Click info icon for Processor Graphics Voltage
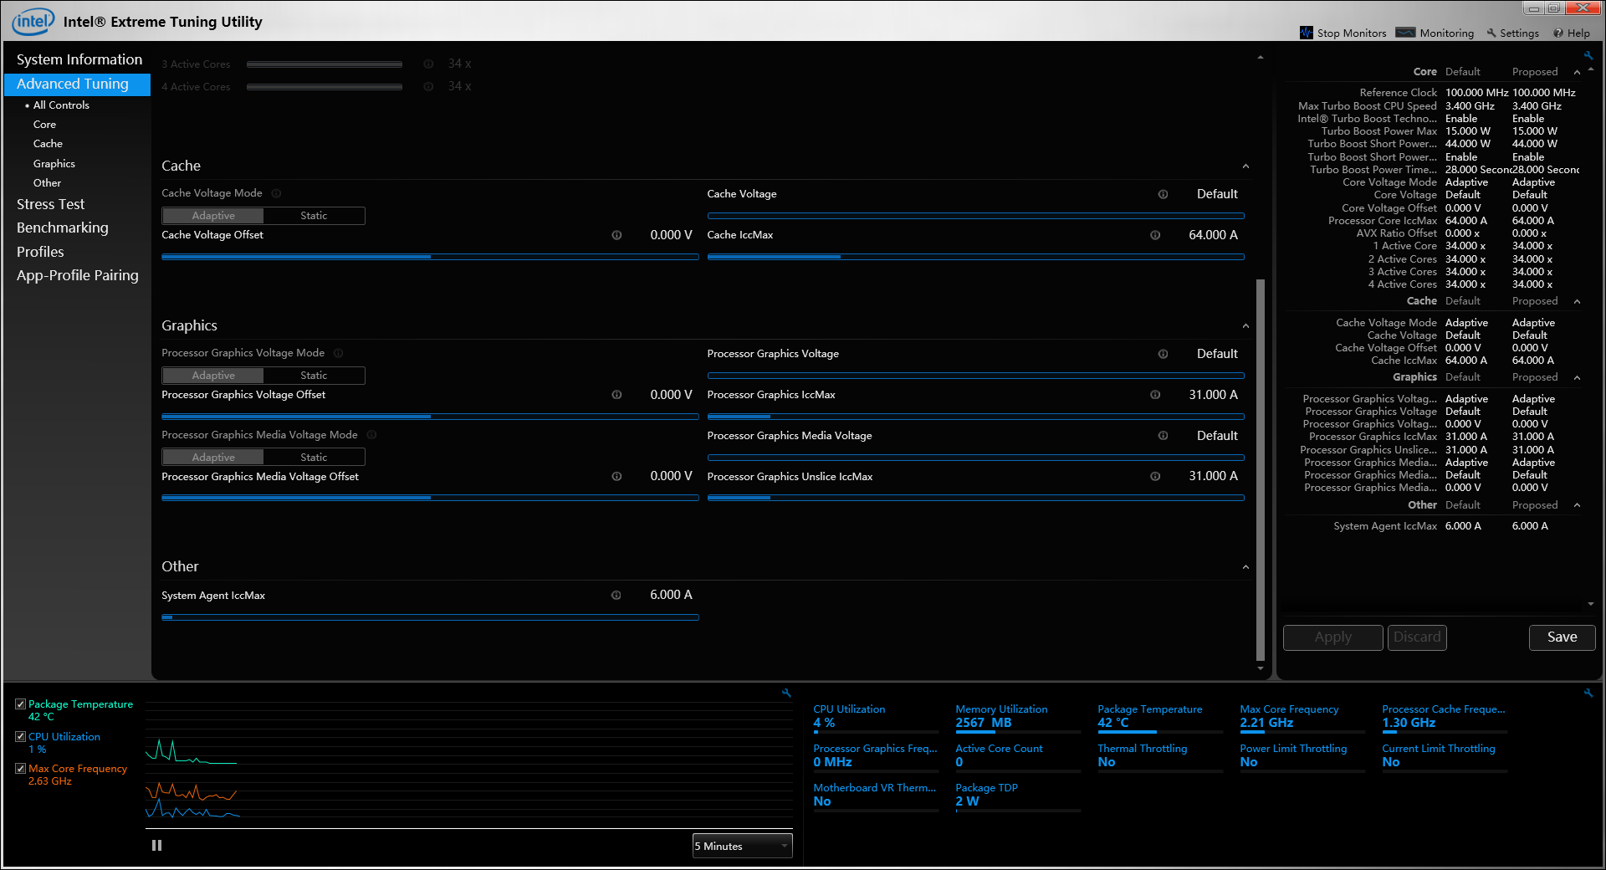The height and width of the screenshot is (870, 1606). (1163, 354)
